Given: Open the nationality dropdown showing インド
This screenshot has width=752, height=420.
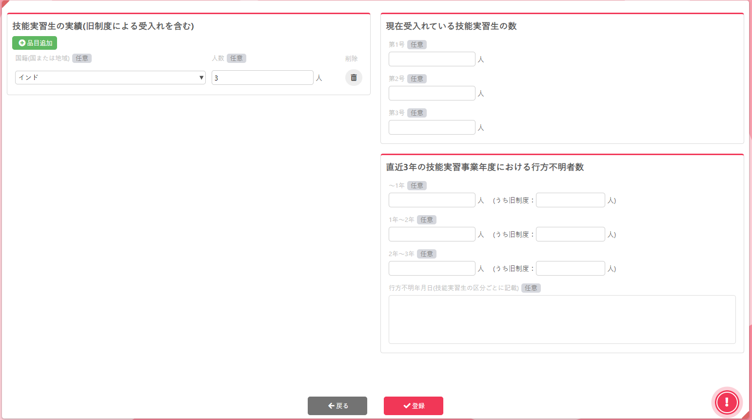Looking at the screenshot, I should pos(110,78).
